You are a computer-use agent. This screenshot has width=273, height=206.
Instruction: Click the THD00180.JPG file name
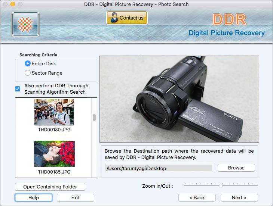click(54, 130)
